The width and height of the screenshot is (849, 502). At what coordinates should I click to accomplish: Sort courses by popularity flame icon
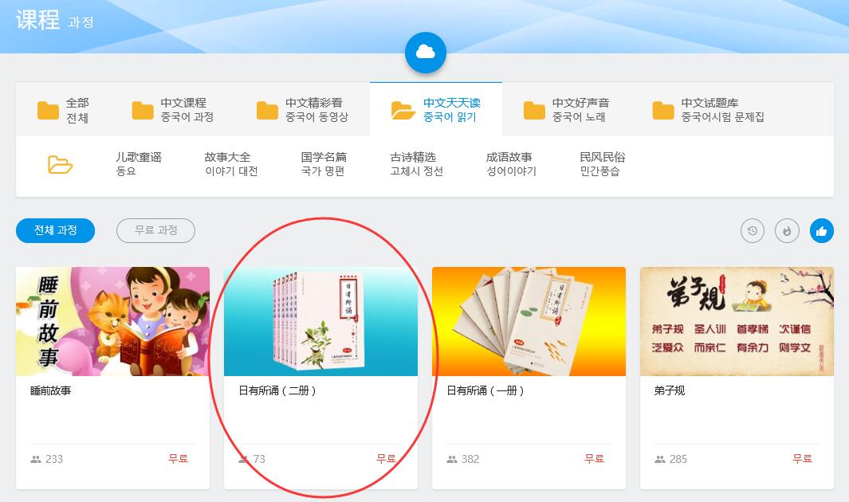[x=787, y=231]
